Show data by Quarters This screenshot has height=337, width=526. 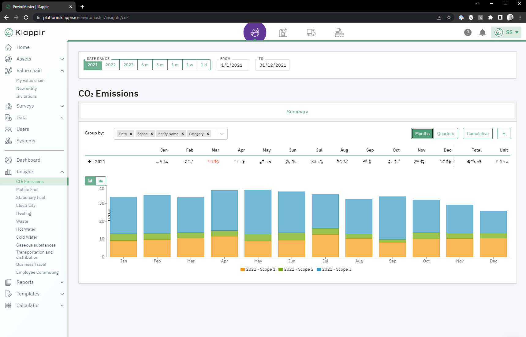[446, 134]
